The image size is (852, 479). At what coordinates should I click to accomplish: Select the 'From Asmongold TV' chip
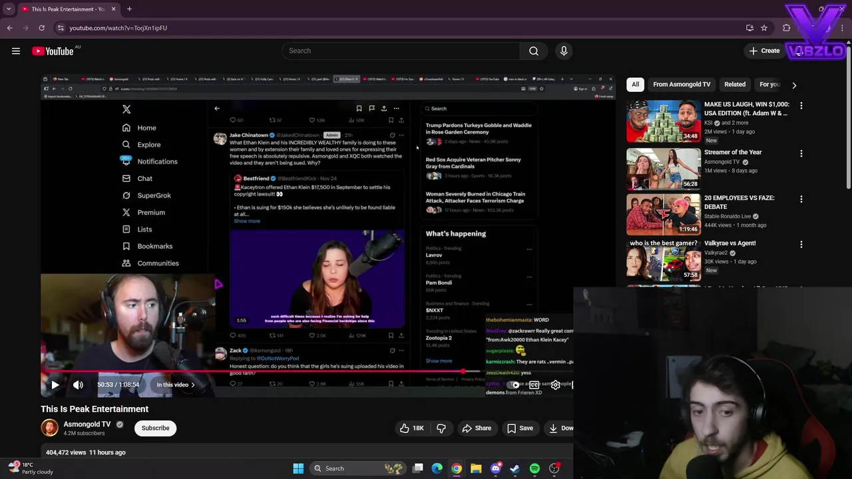[x=682, y=84]
